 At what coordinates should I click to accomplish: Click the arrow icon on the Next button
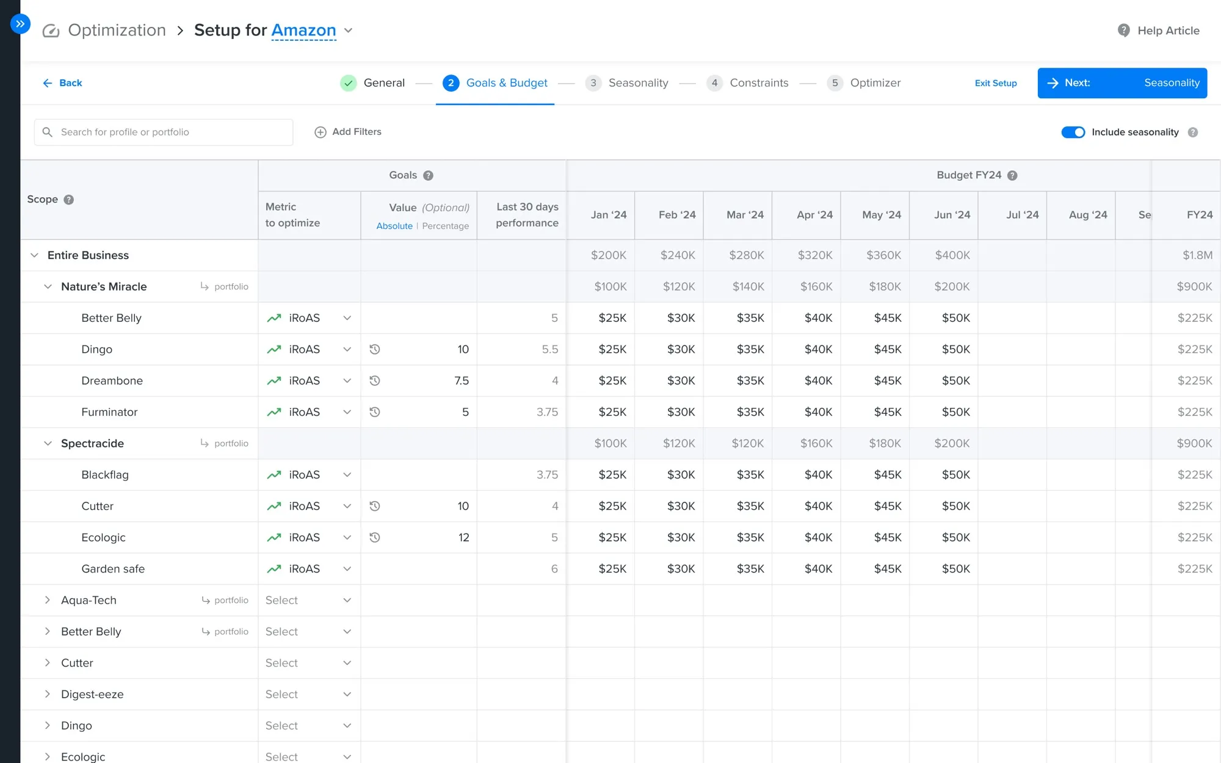1053,83
